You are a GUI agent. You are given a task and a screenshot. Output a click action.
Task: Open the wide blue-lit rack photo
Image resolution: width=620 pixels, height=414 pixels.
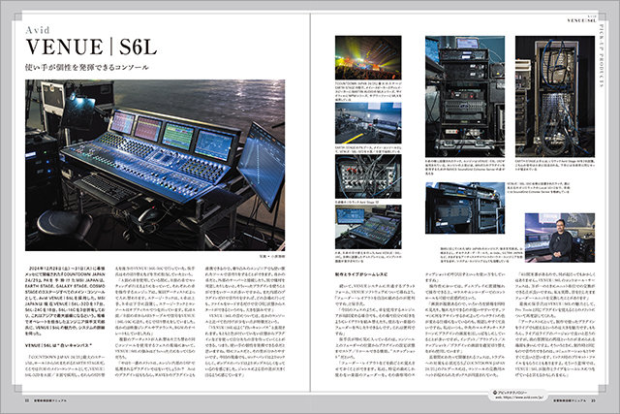[465, 207]
